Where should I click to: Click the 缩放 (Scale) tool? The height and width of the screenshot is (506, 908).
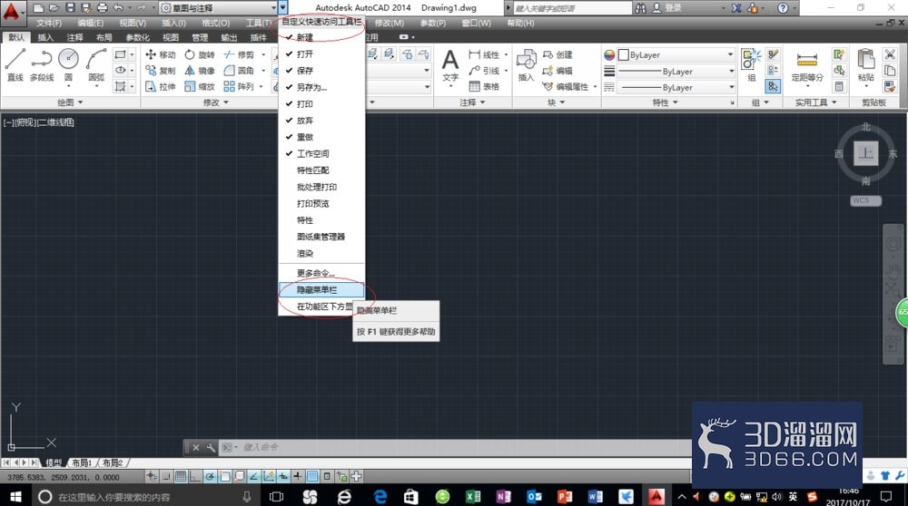pos(199,86)
